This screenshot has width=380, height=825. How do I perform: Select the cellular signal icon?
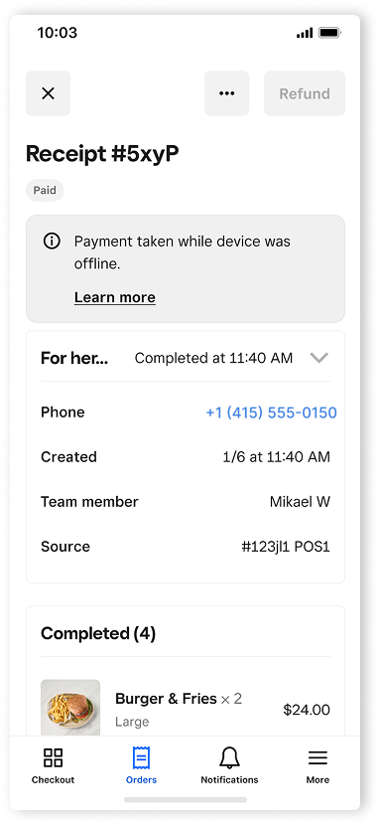pos(305,33)
